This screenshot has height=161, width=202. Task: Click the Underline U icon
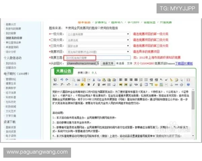coord(99,85)
